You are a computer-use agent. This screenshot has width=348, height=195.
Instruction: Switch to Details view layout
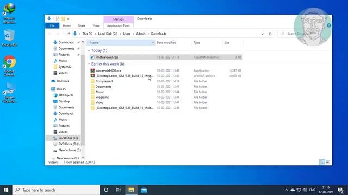point(322,162)
